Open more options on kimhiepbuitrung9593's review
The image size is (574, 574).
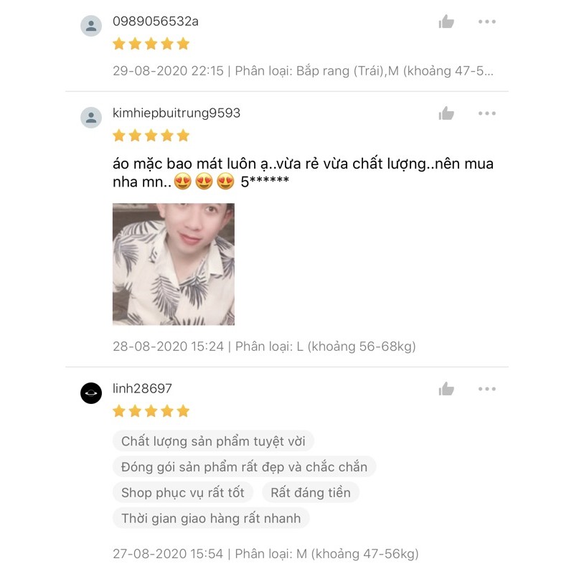pyautogui.click(x=487, y=113)
